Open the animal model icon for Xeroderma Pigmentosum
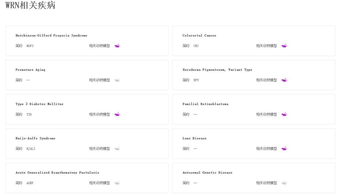Viewport: 338px width, 195px height. click(x=284, y=80)
